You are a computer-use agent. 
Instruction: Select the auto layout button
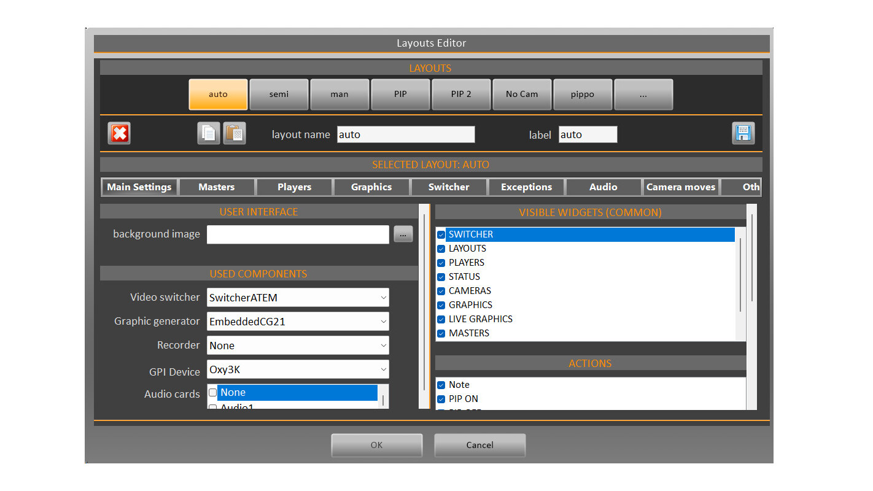coord(218,95)
